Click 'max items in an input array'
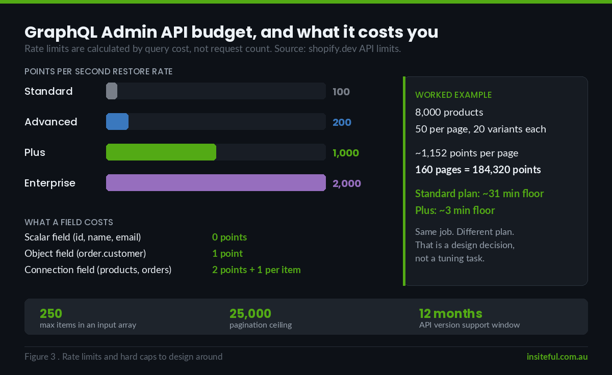The height and width of the screenshot is (375, 612). point(88,325)
